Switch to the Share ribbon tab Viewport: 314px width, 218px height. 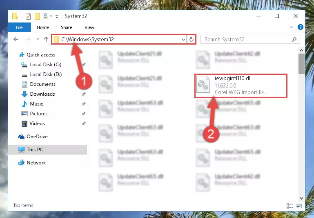[x=67, y=27]
